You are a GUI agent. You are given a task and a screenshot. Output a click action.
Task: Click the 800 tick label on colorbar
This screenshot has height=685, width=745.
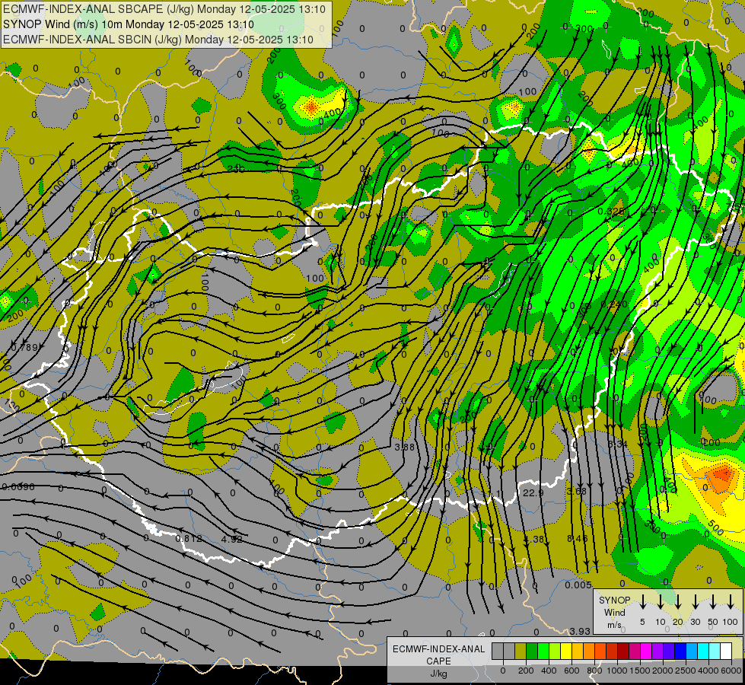(x=594, y=671)
